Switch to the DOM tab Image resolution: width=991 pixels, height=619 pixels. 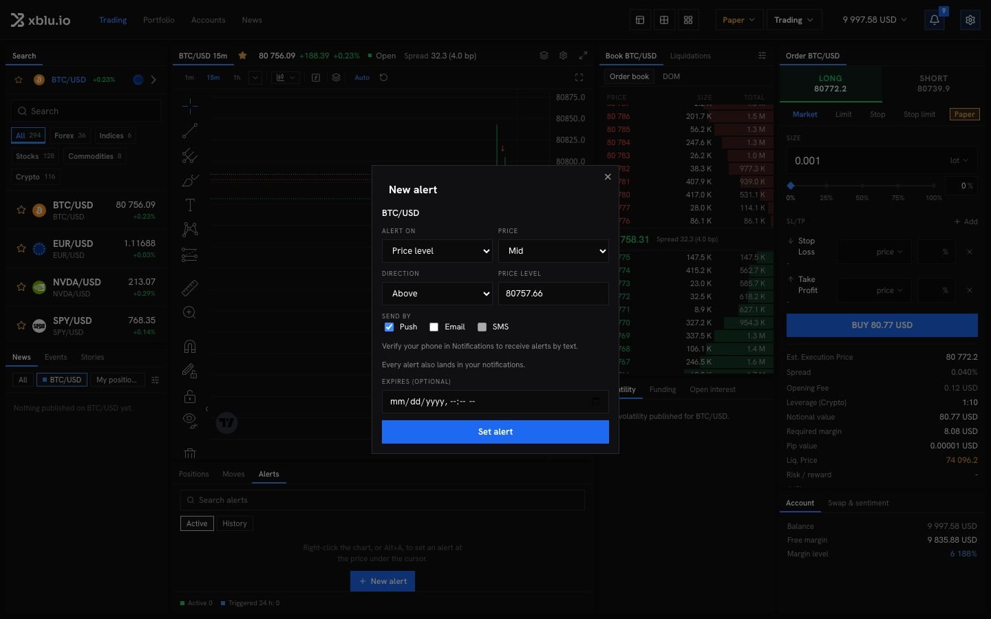[x=671, y=76]
